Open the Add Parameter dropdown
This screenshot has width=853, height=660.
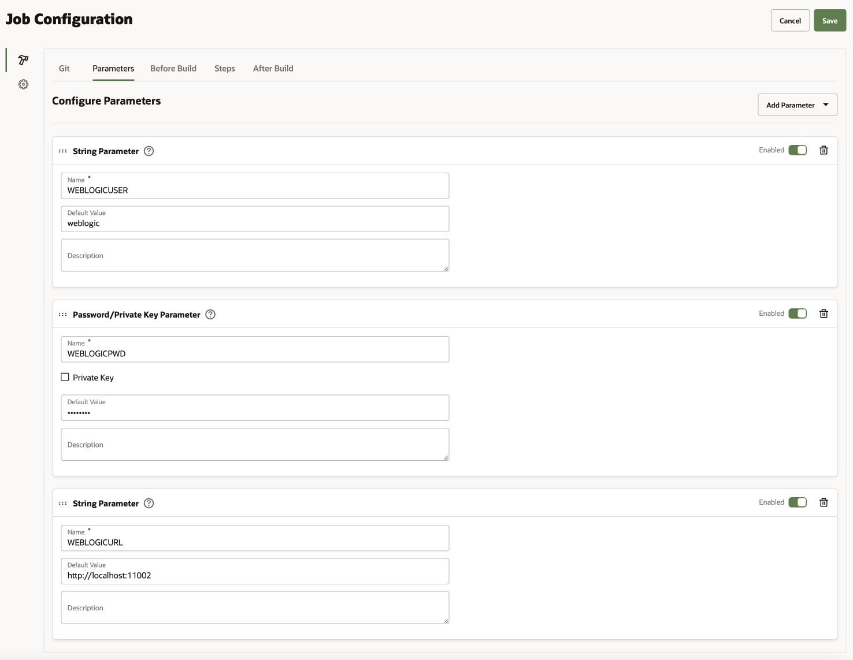pyautogui.click(x=798, y=105)
